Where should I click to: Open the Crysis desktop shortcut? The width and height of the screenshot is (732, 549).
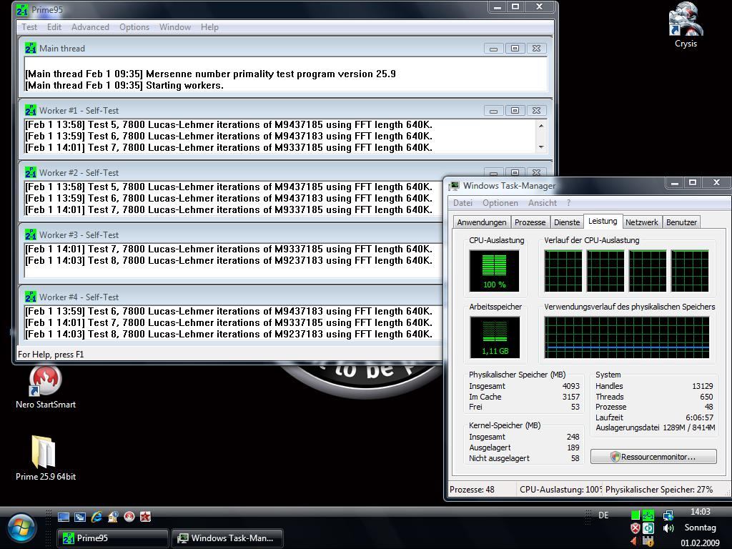pos(686,26)
